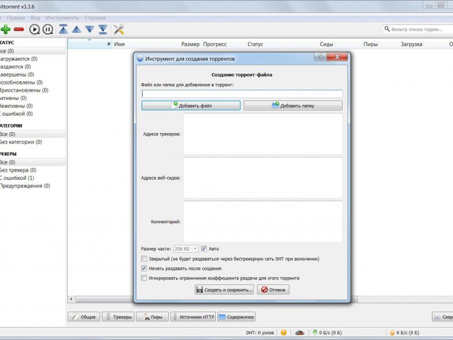The image size is (453, 340).
Task: Click the Добавить папку button
Action: tap(293, 105)
